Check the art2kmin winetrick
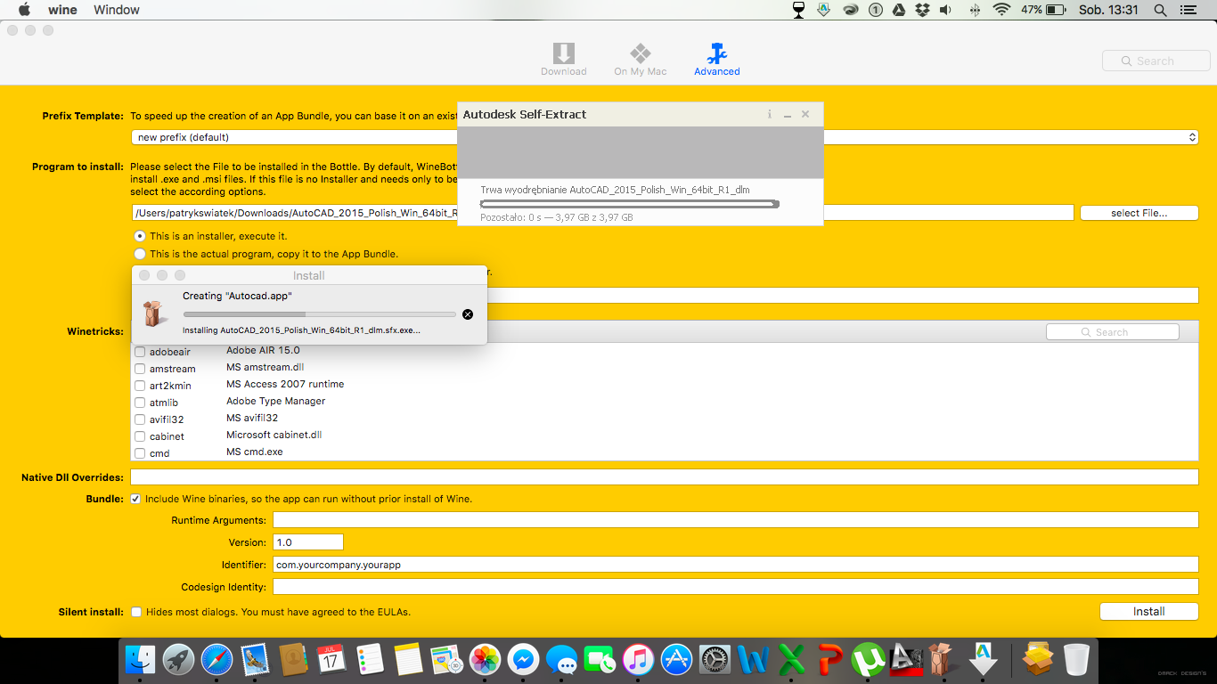The height and width of the screenshot is (684, 1217). (140, 386)
